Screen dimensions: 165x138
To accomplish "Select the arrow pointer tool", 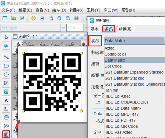I will [x=6, y=37].
